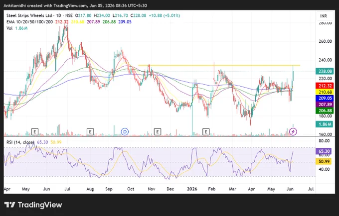The width and height of the screenshot is (339, 216).
Task: Click the 160.00 price axis label
Action: pyautogui.click(x=325, y=134)
